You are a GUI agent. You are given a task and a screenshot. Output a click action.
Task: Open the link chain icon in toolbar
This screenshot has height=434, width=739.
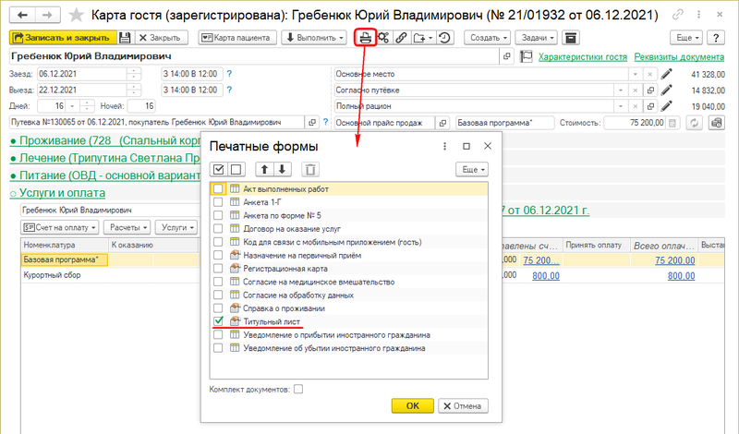(401, 38)
